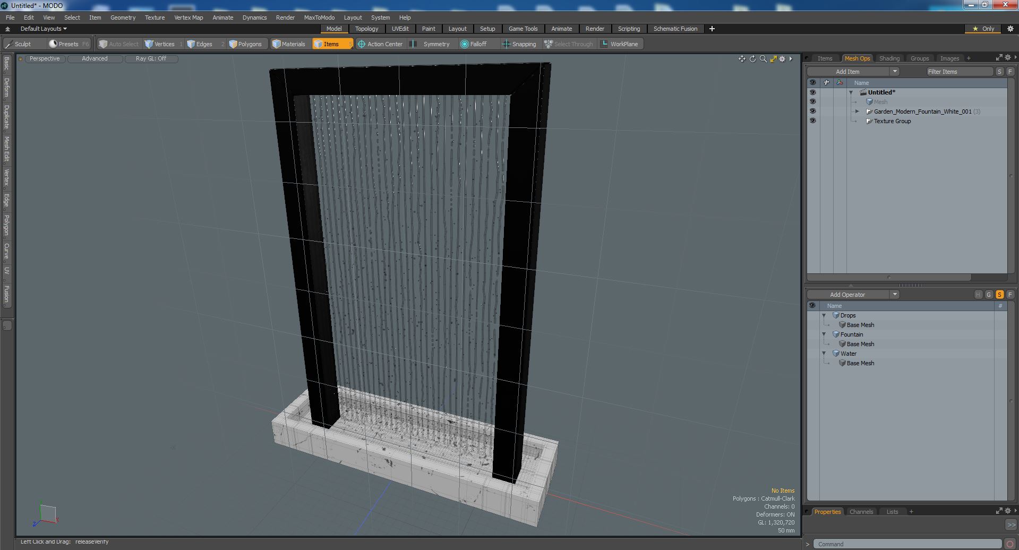Toggle the WorkPlane
This screenshot has width=1019, height=550.
[x=620, y=44]
